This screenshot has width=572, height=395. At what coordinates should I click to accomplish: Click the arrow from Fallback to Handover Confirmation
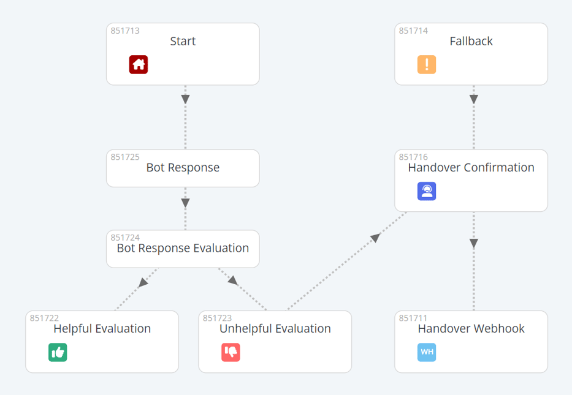pyautogui.click(x=473, y=98)
